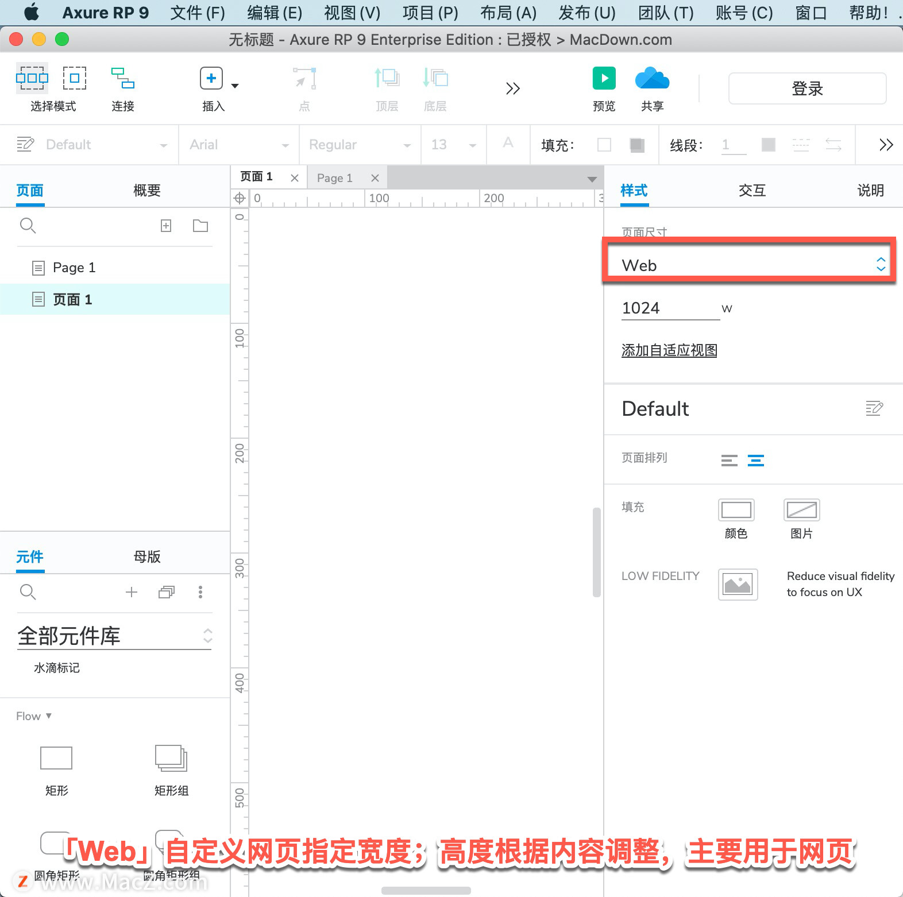Click the 登录 login button

807,88
